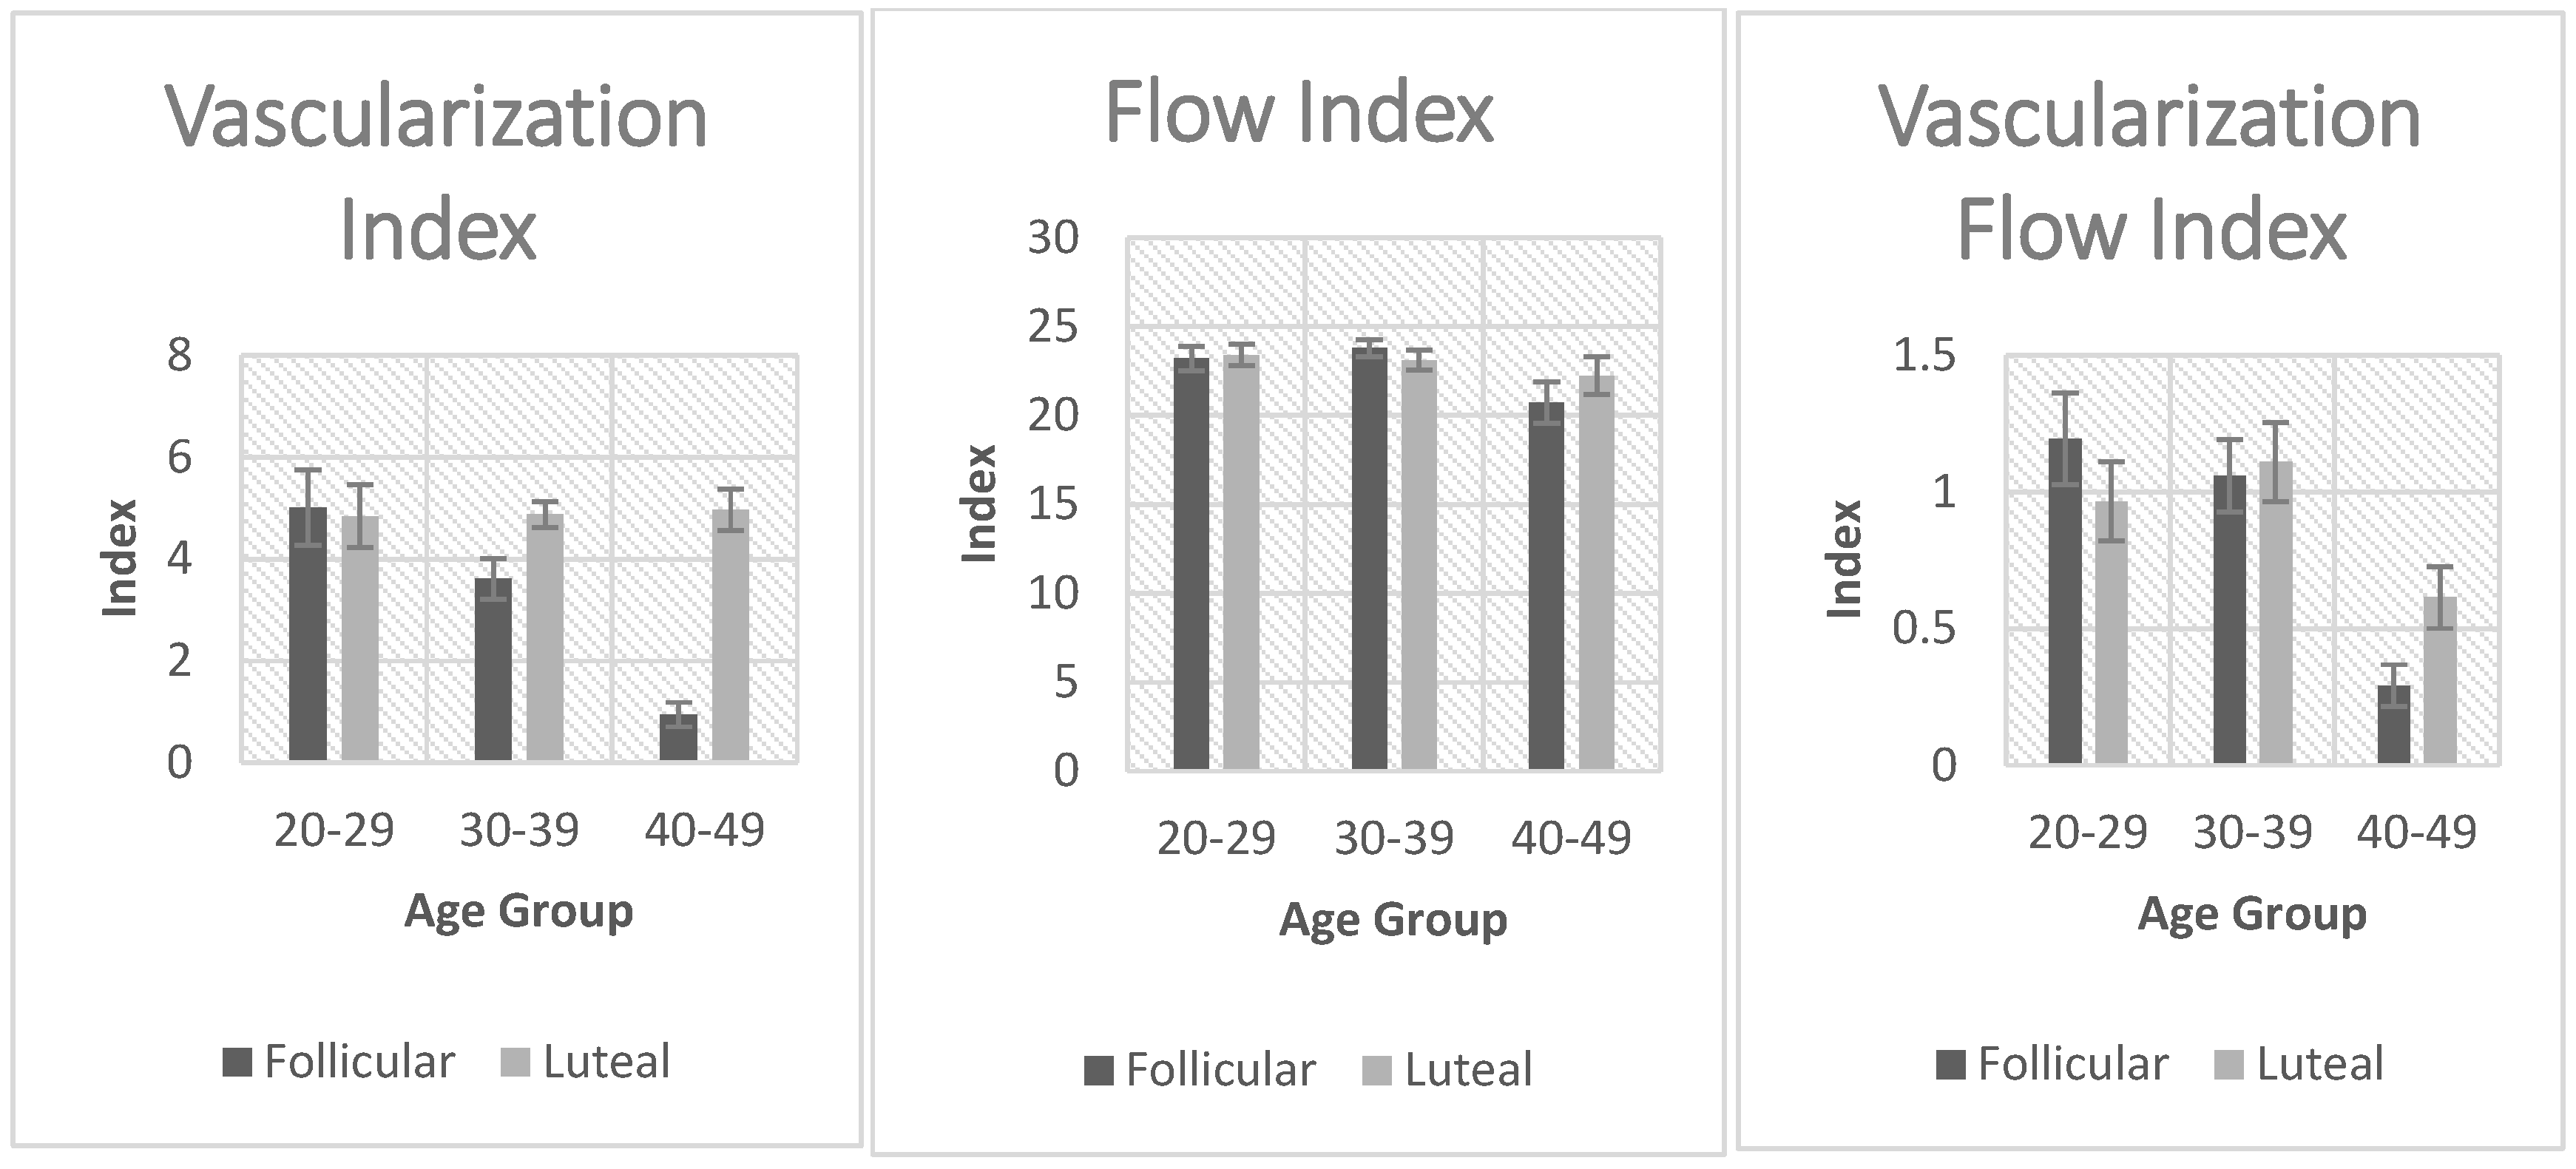
Task: Select the Flow Index chart title
Action: pos(1298,114)
